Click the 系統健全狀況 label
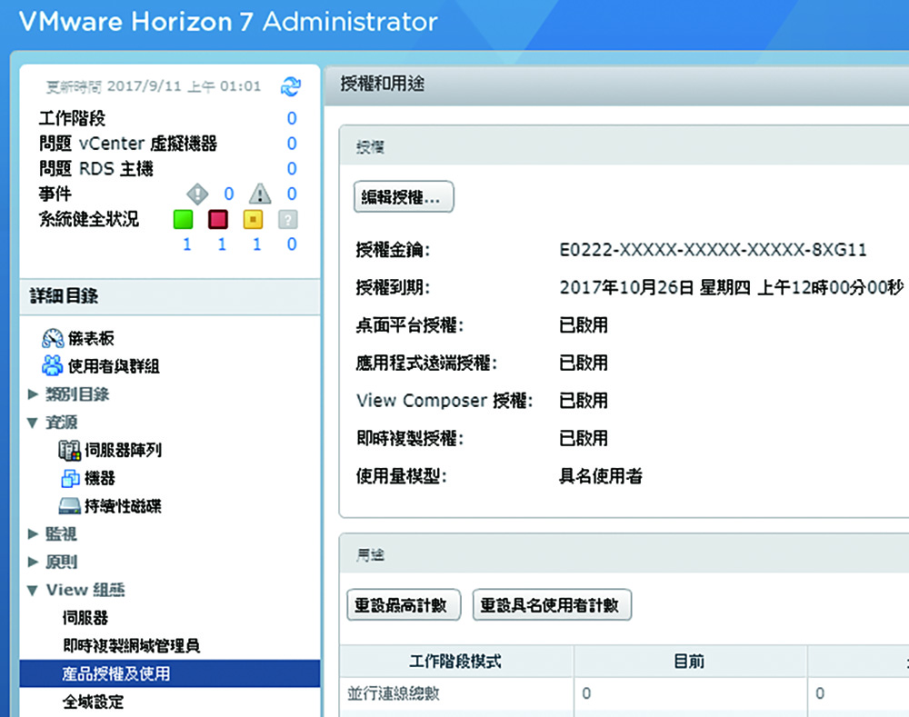 (89, 219)
